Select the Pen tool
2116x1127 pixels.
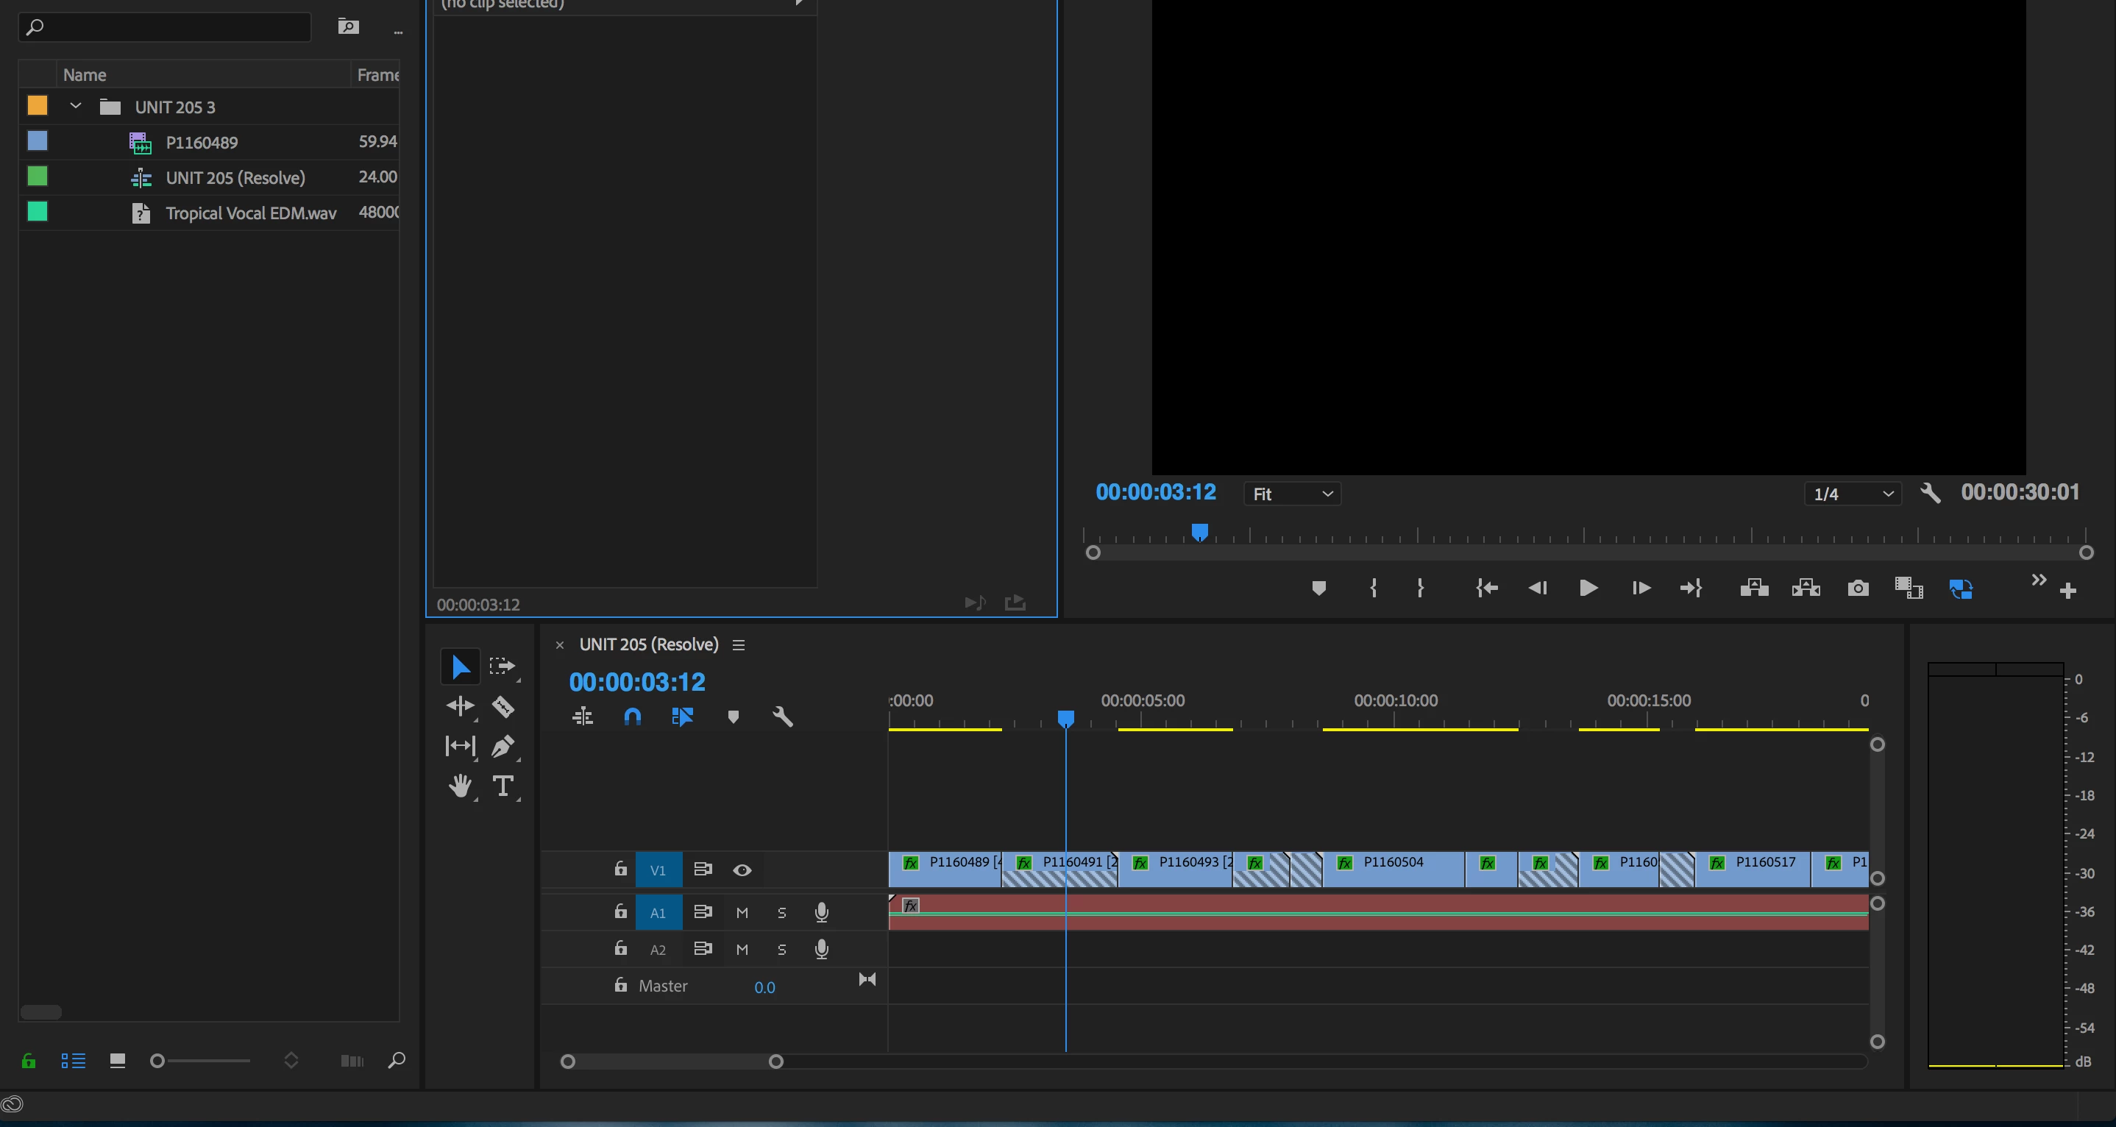click(503, 746)
